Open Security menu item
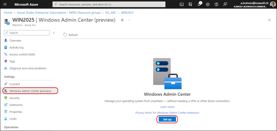Screen dimensions: 277x131 coord(14,98)
